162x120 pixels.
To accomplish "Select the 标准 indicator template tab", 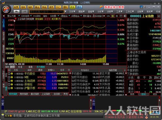I will click(20, 67).
